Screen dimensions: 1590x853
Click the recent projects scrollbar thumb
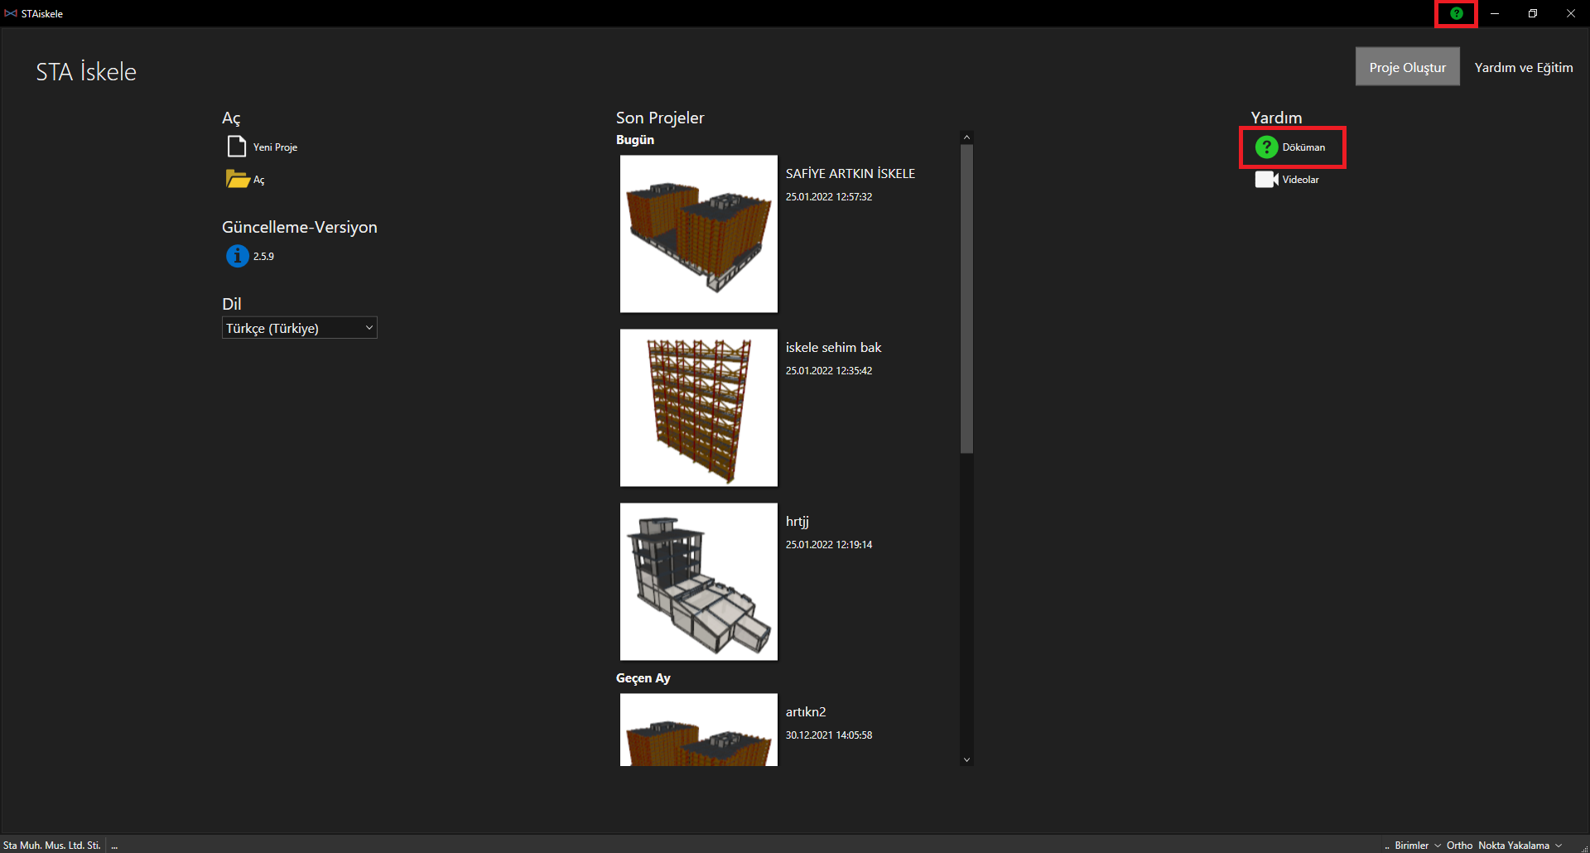tap(966, 298)
